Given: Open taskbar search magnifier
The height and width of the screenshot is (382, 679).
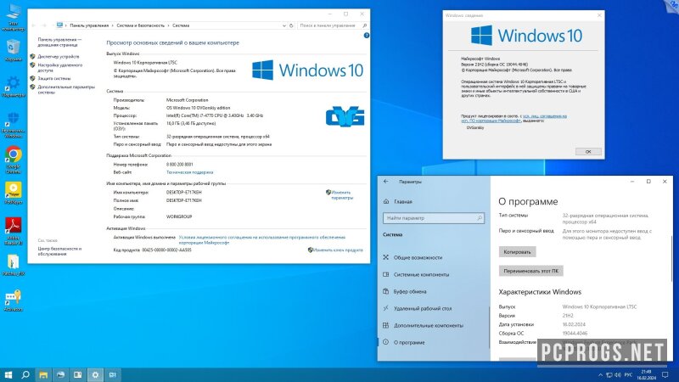Looking at the screenshot, I should [x=25, y=374].
